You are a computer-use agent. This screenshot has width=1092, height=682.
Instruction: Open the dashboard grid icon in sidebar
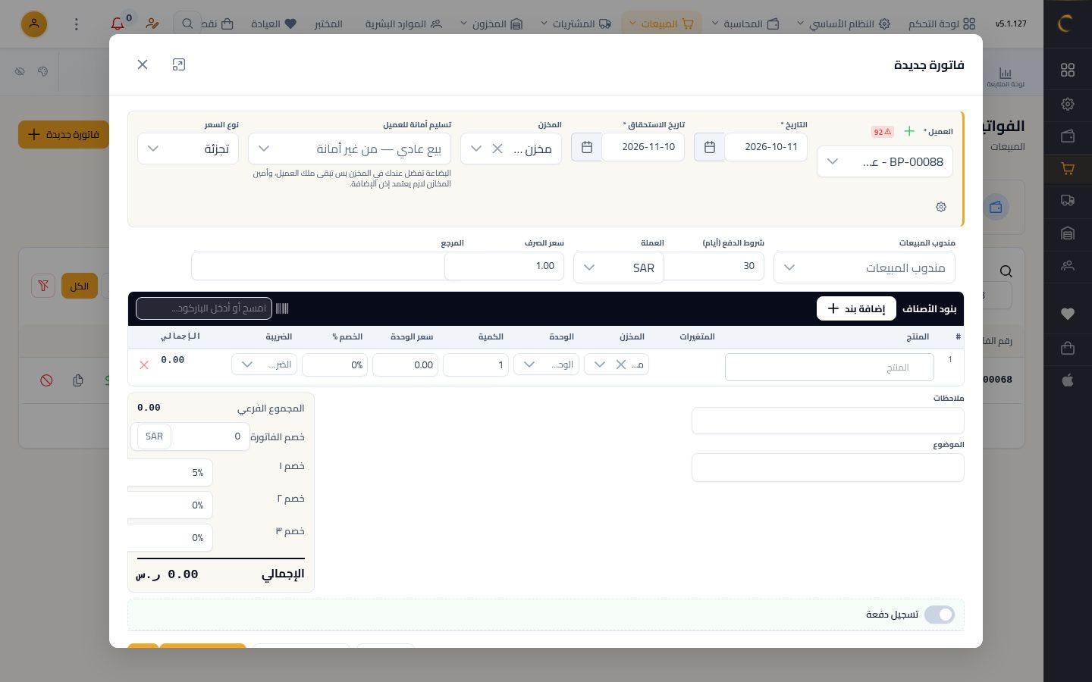1068,70
